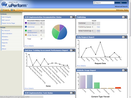The image size is (131, 98).
Task: Open Advanced Search link
Action: (x=121, y=6)
